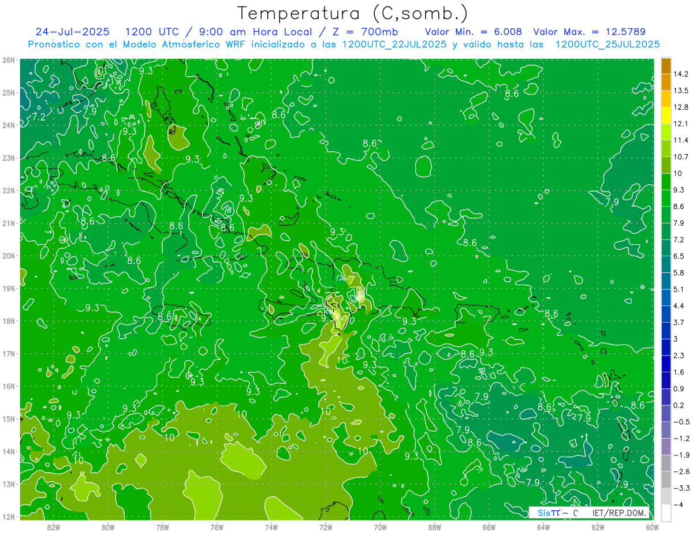
Task: Click the 21N latitude axis label
Action: tap(9, 223)
